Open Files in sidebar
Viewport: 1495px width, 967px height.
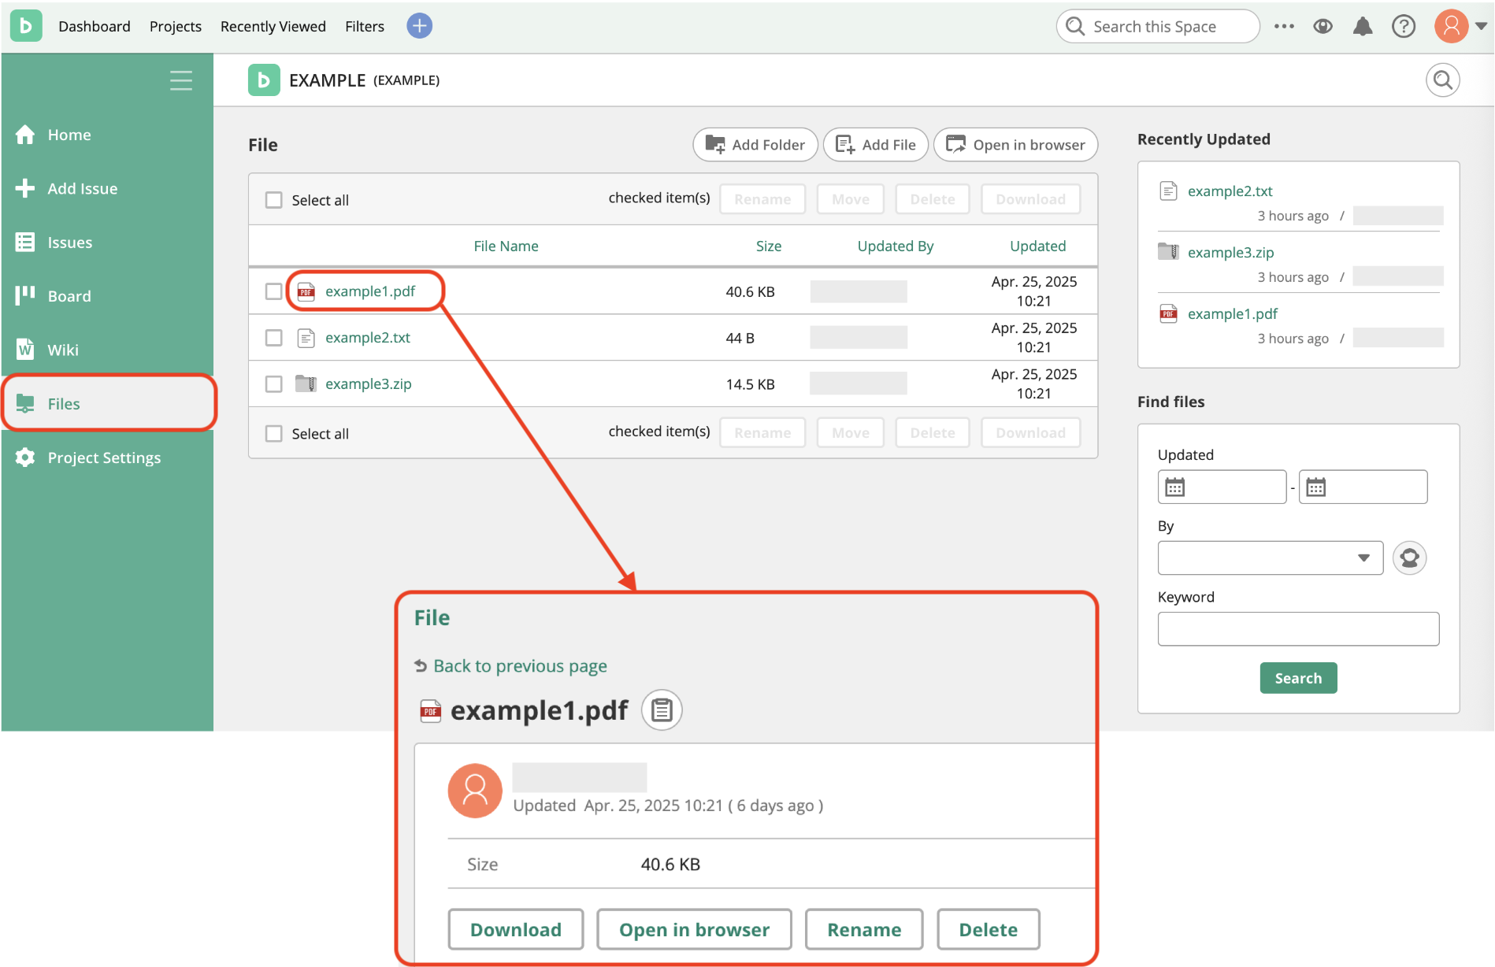(x=109, y=403)
